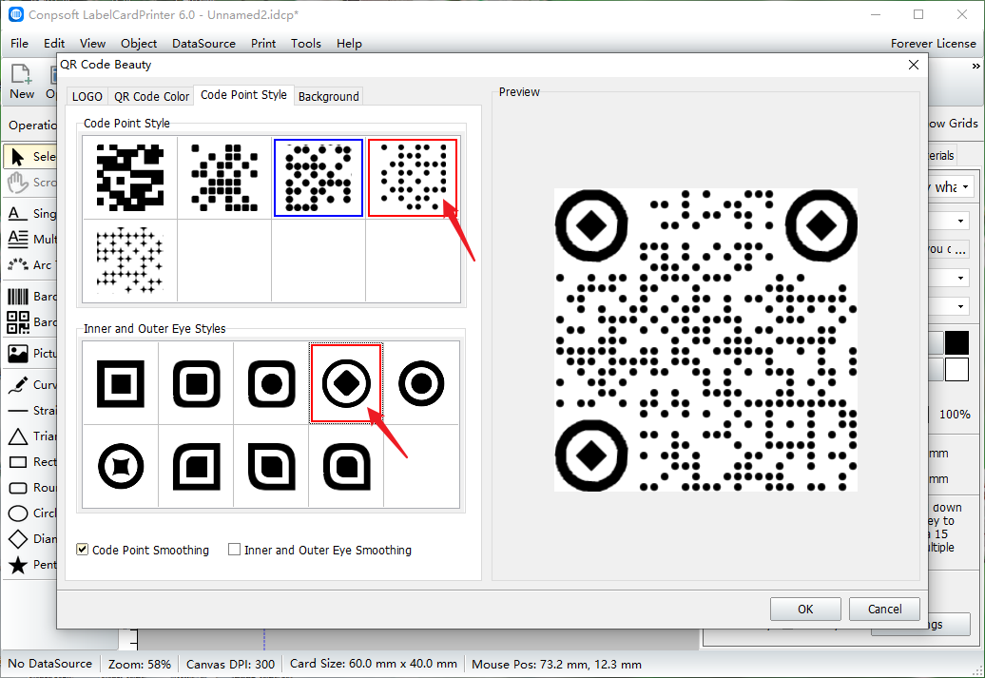The width and height of the screenshot is (985, 678).
Task: Select the small round dots code point style
Action: click(412, 178)
